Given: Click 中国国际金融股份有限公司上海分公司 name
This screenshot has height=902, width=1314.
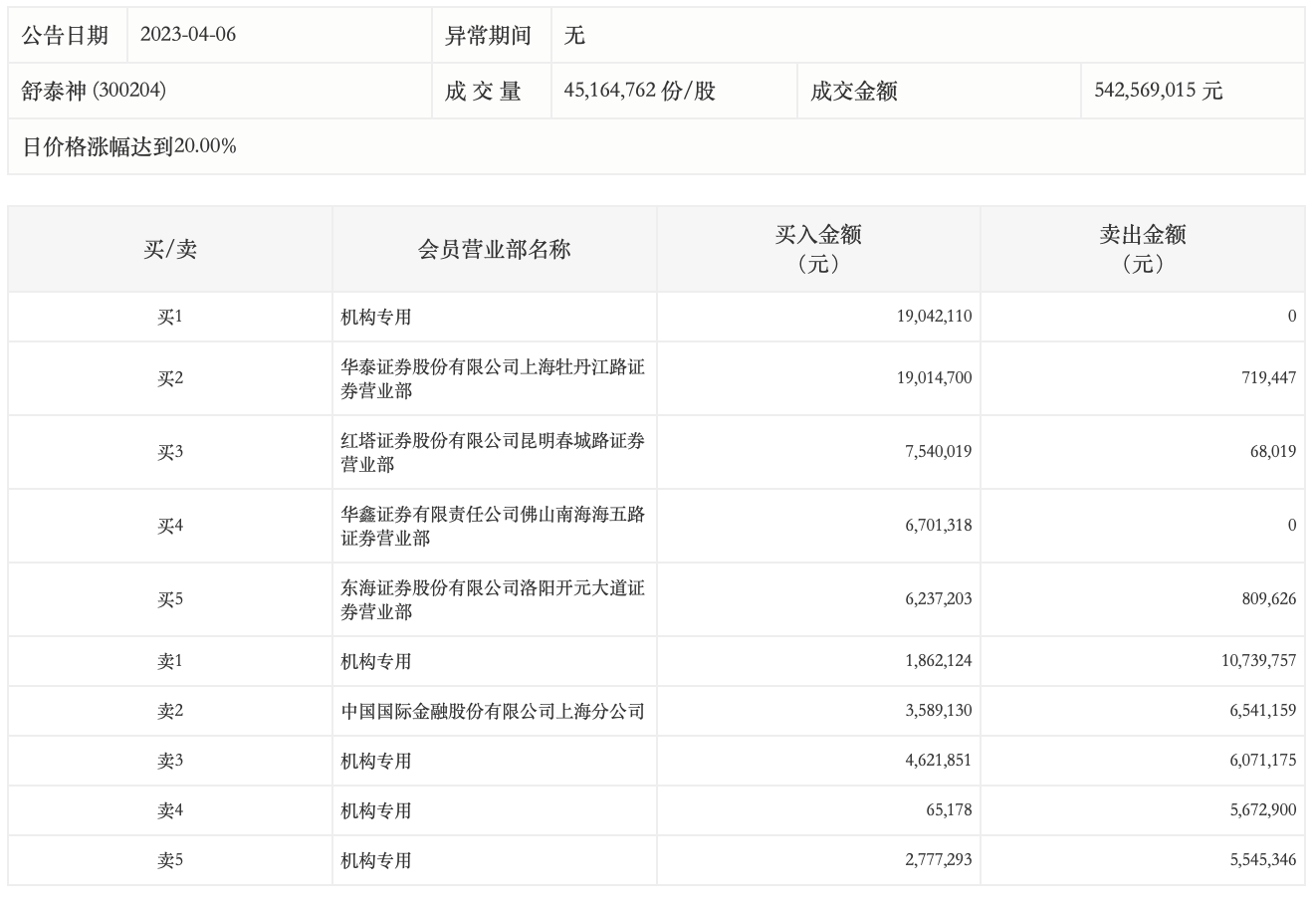Looking at the screenshot, I should click(493, 711).
